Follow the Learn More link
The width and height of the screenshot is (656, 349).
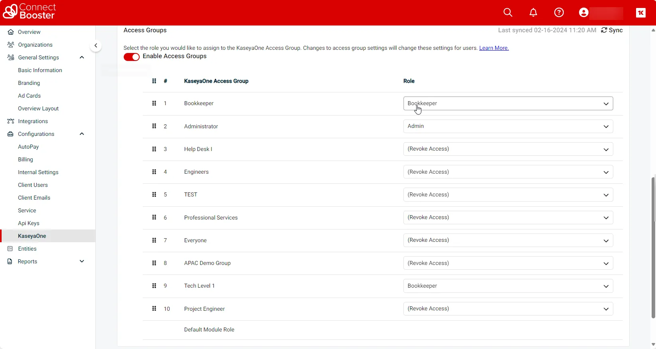(494, 48)
